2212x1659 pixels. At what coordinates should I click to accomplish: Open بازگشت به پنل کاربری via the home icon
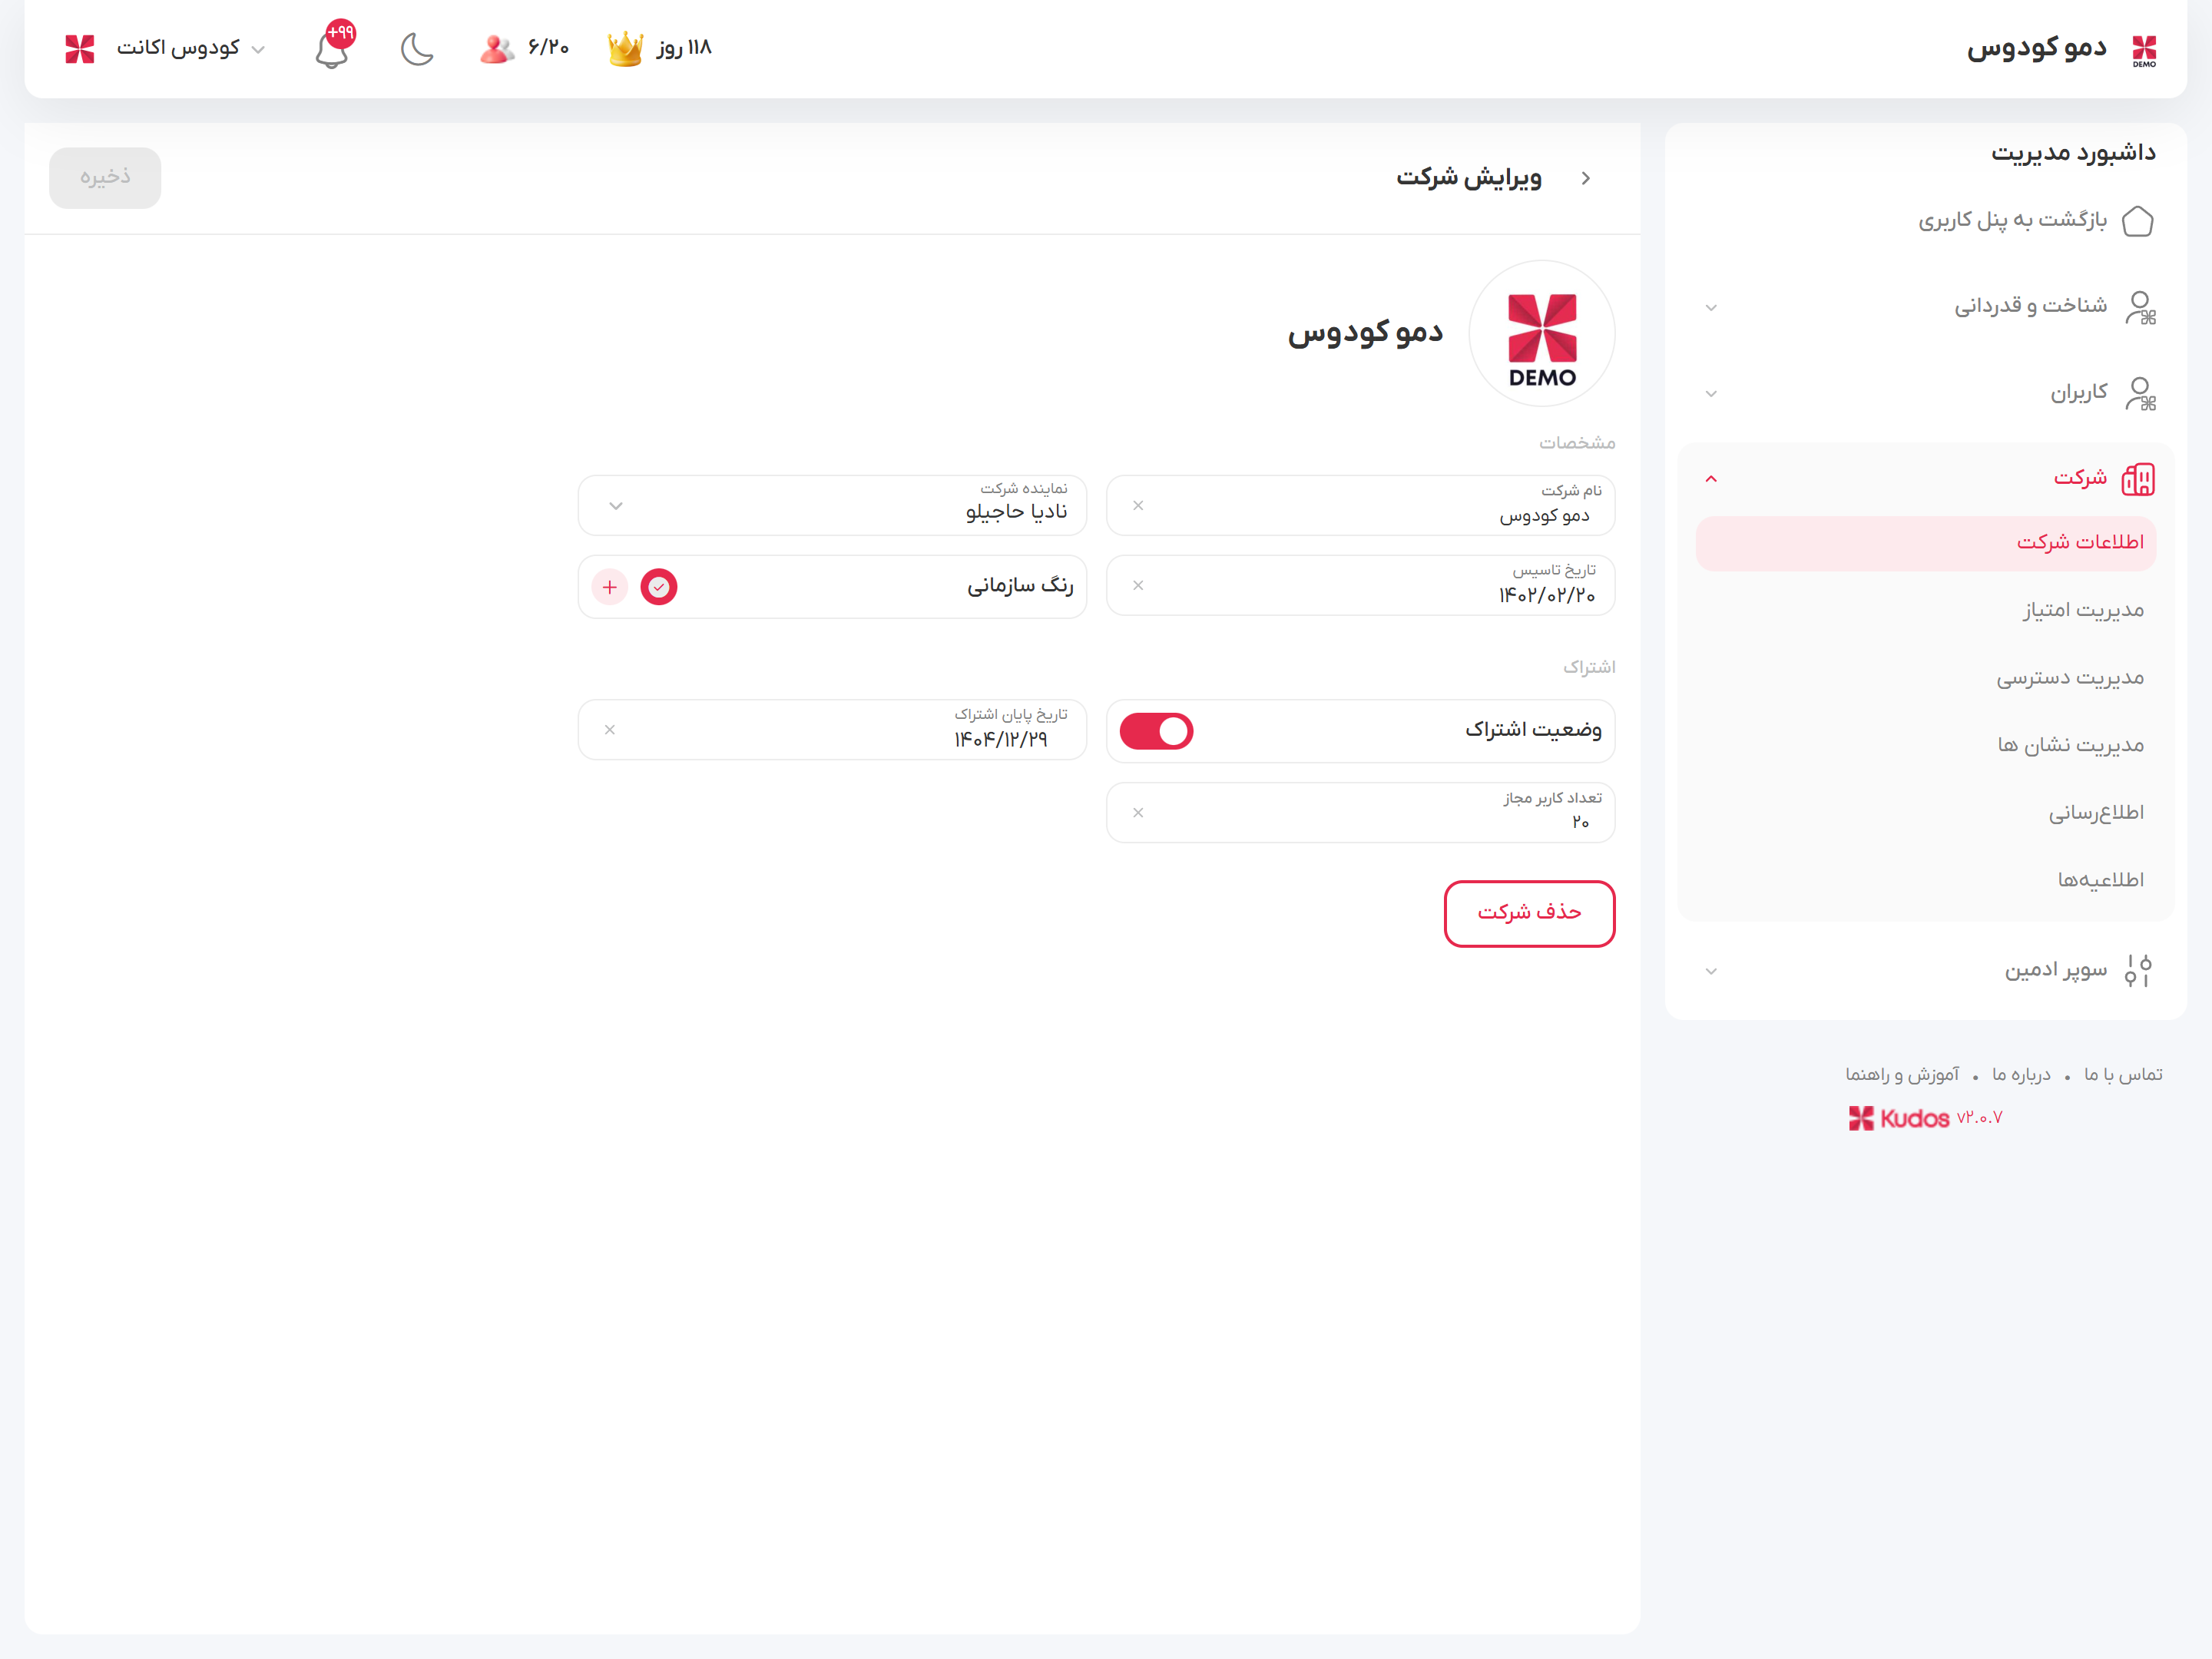pyautogui.click(x=2139, y=220)
